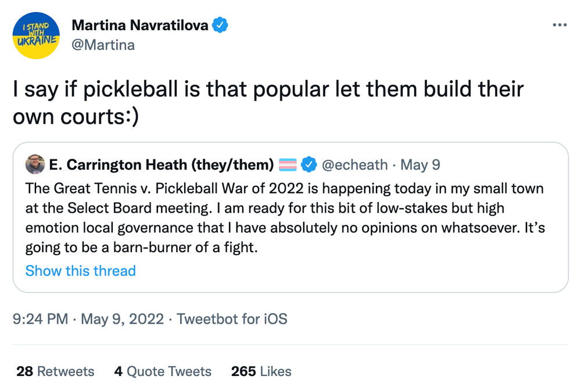581x391 pixels.
Task: Click the I Stand With Ukraine avatar
Action: point(36,35)
